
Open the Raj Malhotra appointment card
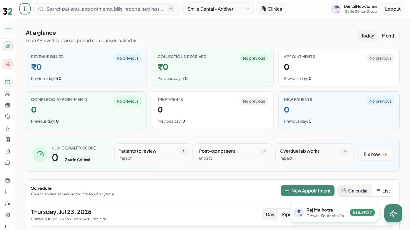point(334,212)
